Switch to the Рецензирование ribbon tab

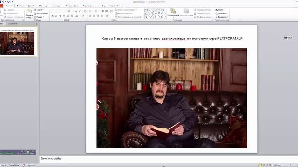pos(90,6)
